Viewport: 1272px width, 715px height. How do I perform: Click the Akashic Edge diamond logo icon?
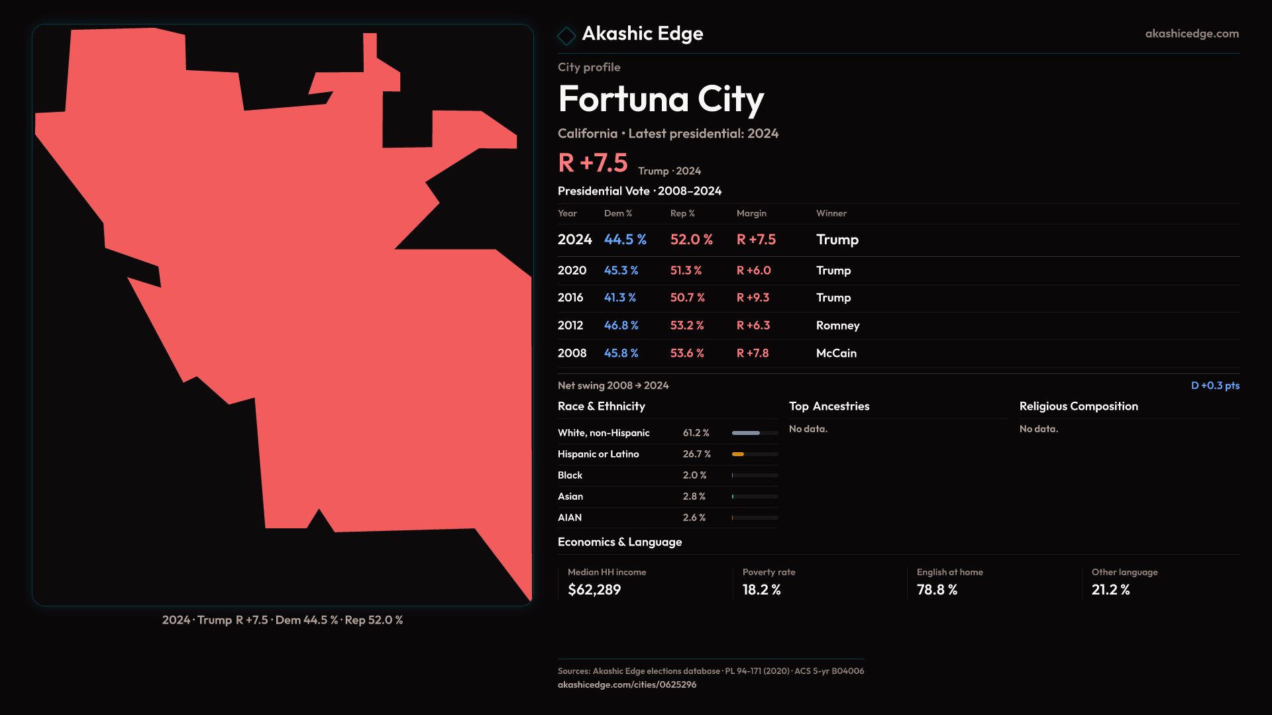566,35
